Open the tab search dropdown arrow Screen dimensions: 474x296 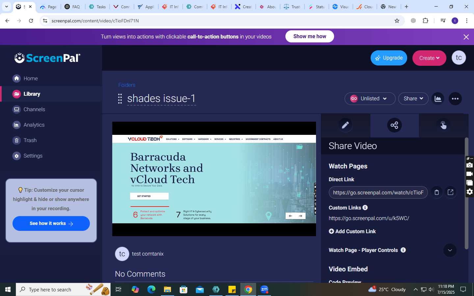click(6, 7)
